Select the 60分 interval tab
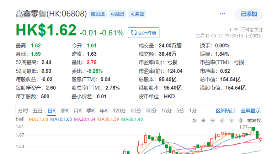 click(136, 110)
